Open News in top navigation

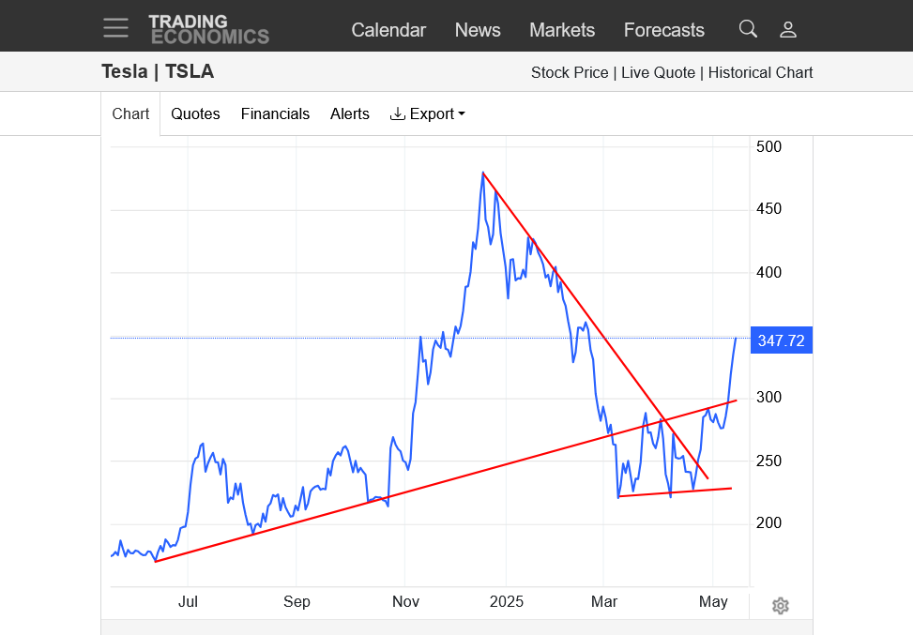point(478,30)
